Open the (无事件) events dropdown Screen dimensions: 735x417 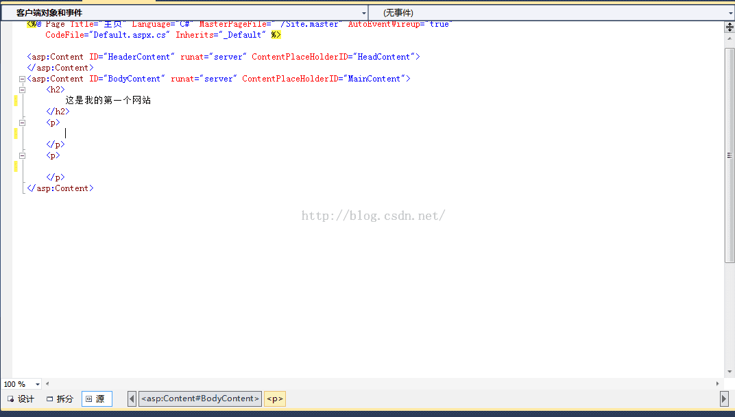coord(552,12)
